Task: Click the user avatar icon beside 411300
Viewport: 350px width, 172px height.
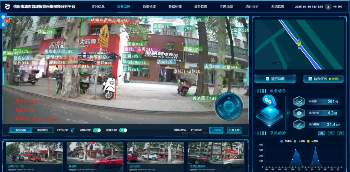Action: click(328, 7)
